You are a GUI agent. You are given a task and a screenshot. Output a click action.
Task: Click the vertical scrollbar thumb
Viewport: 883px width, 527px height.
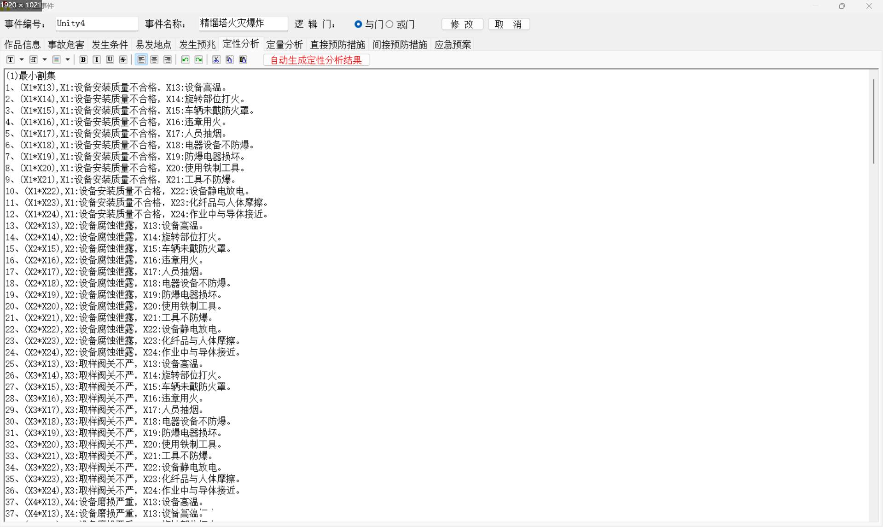coord(873,121)
